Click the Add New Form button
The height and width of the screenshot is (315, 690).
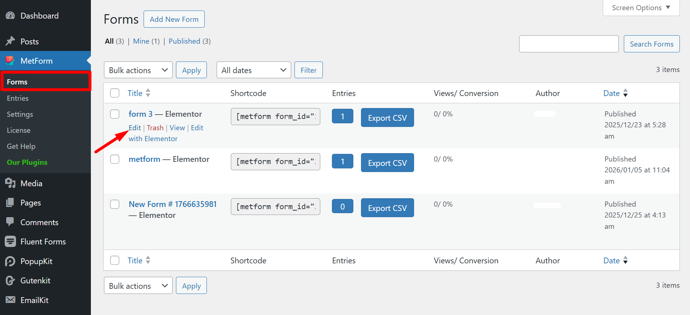pos(174,19)
